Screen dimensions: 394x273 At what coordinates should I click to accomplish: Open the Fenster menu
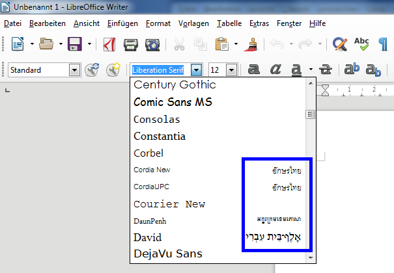289,23
